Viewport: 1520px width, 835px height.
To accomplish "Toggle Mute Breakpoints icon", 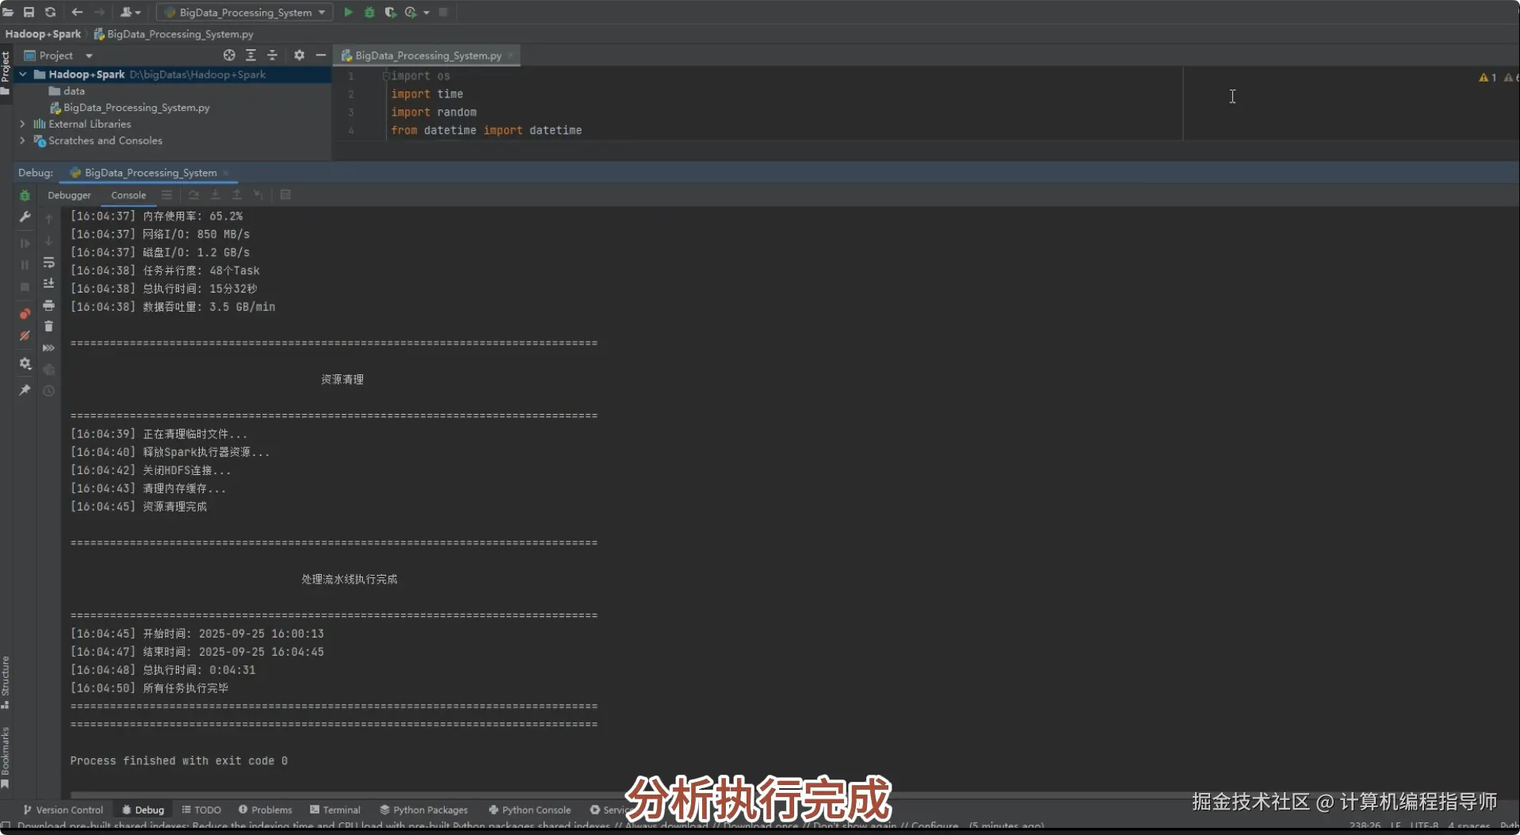I will [25, 335].
